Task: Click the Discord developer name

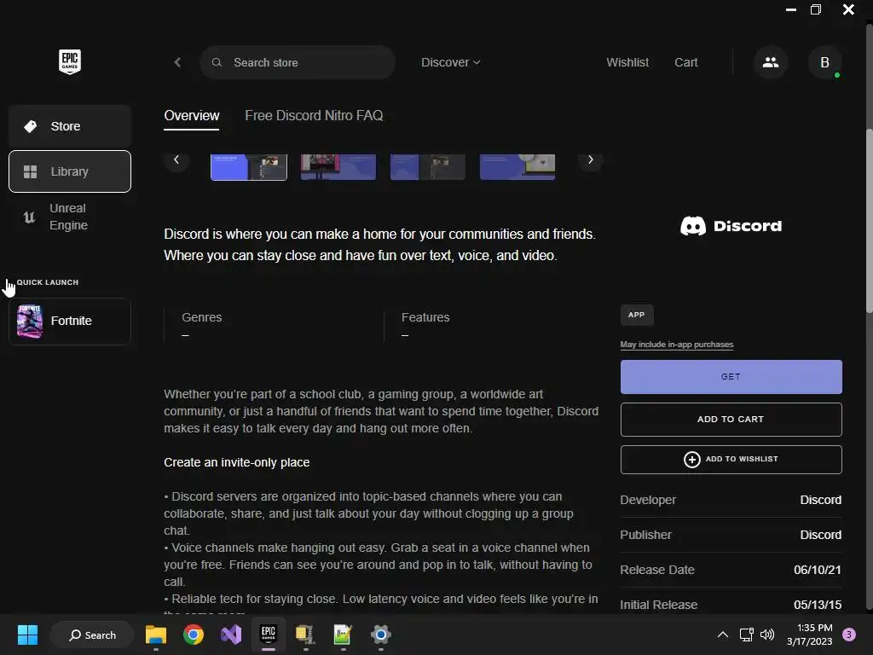Action: coord(821,500)
